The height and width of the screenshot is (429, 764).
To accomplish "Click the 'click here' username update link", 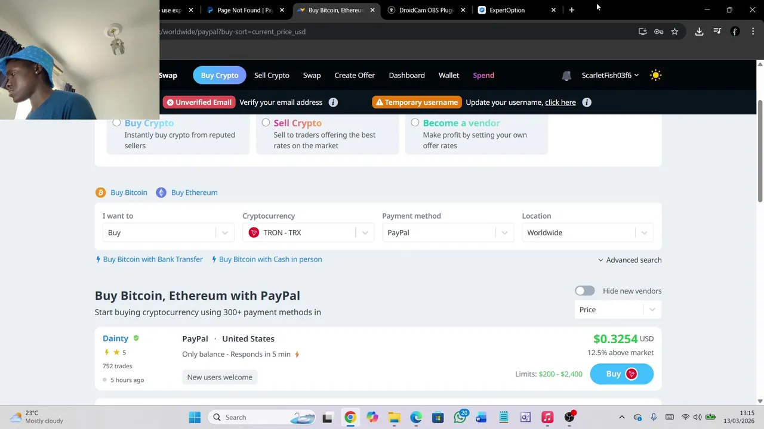I will coord(560,102).
